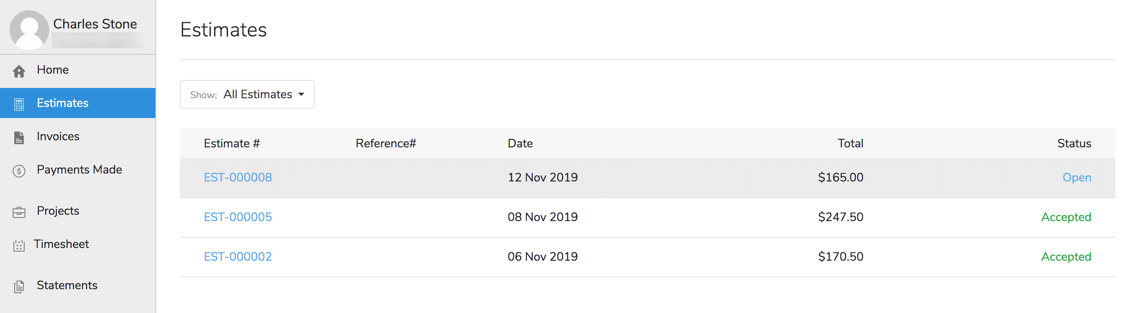This screenshot has height=313, width=1132.
Task: Click the Payments Made dollar icon
Action: click(x=19, y=170)
